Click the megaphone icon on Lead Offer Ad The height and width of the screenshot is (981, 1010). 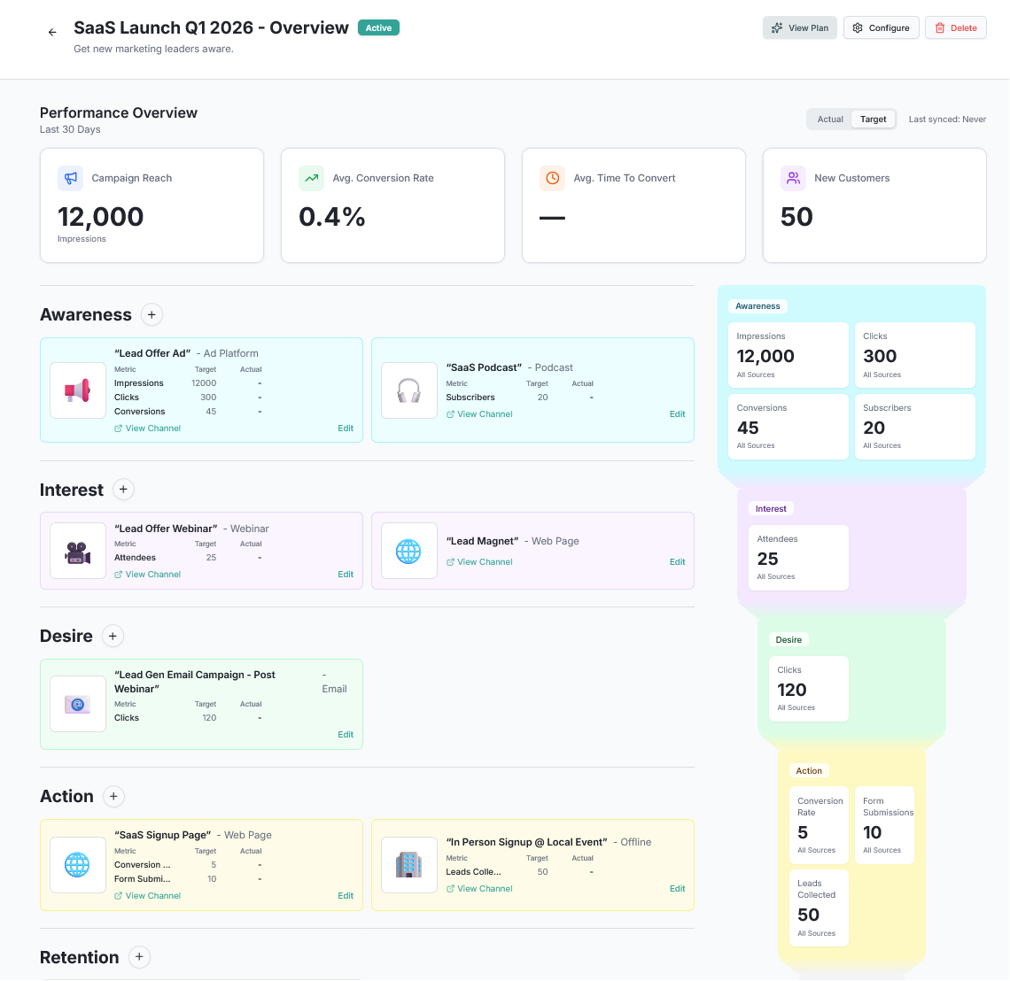coord(78,390)
